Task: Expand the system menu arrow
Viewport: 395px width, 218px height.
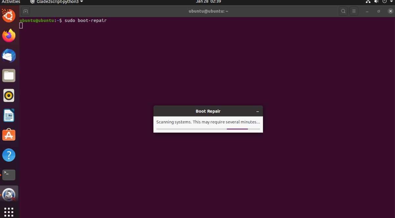Action: coord(391,2)
